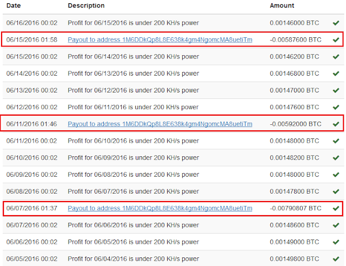Select date 06/13/2016 00:02
This screenshot has width=346, height=266.
coord(32,90)
